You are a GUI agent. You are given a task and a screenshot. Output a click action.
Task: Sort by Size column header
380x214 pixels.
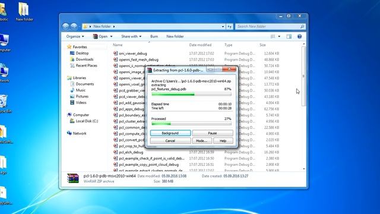point(262,45)
